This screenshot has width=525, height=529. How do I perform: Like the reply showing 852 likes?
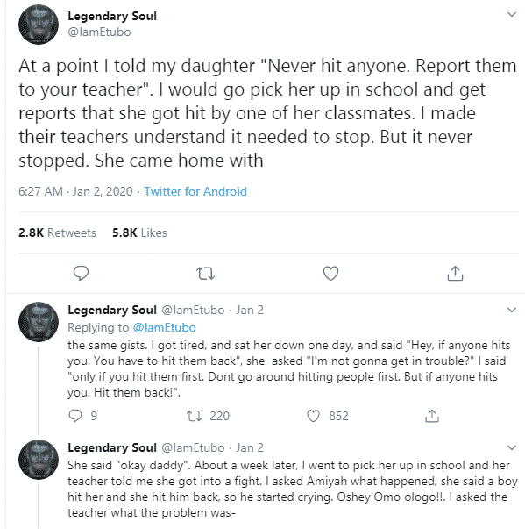click(313, 416)
